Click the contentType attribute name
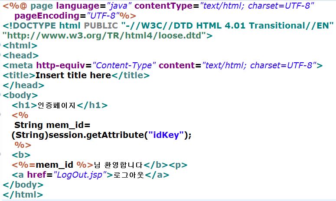 tap(163, 6)
